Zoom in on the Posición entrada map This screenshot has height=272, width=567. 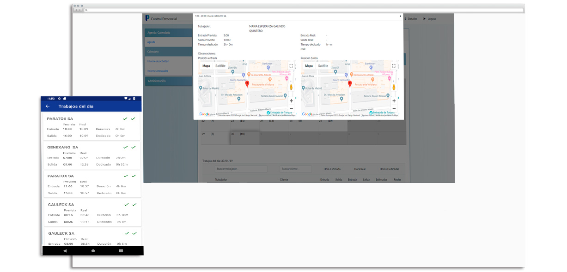[x=291, y=101]
